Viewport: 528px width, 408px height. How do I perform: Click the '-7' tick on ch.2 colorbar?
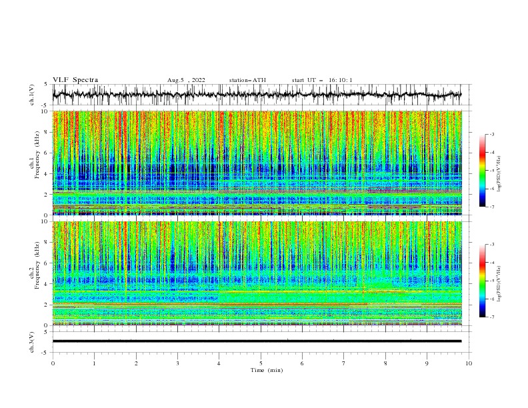click(491, 317)
